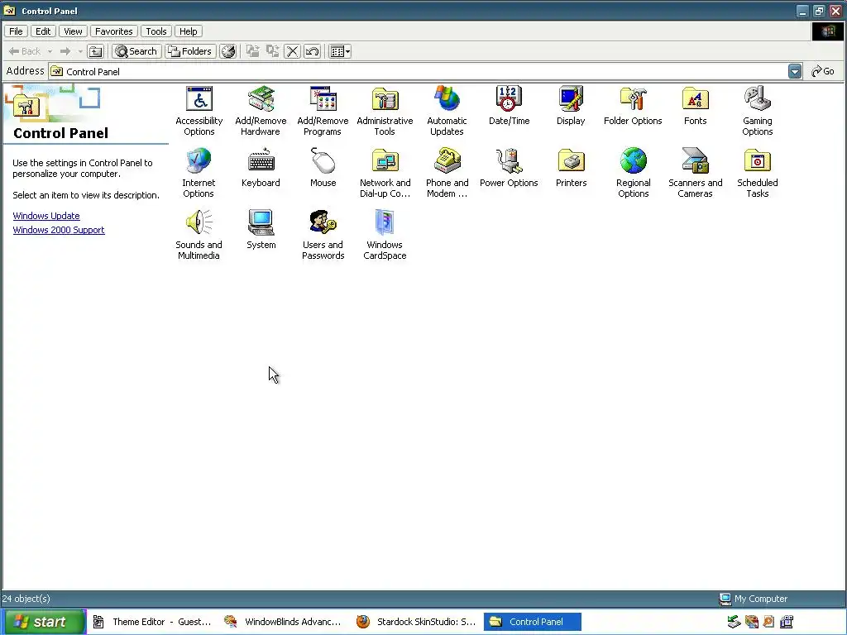Open Mouse settings icon
This screenshot has width=847, height=635.
pos(323,167)
